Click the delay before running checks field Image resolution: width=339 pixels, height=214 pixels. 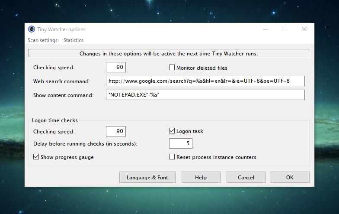coord(181,143)
